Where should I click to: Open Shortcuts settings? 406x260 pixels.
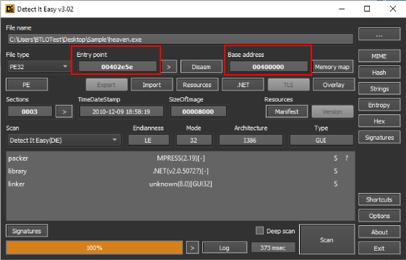pyautogui.click(x=379, y=200)
